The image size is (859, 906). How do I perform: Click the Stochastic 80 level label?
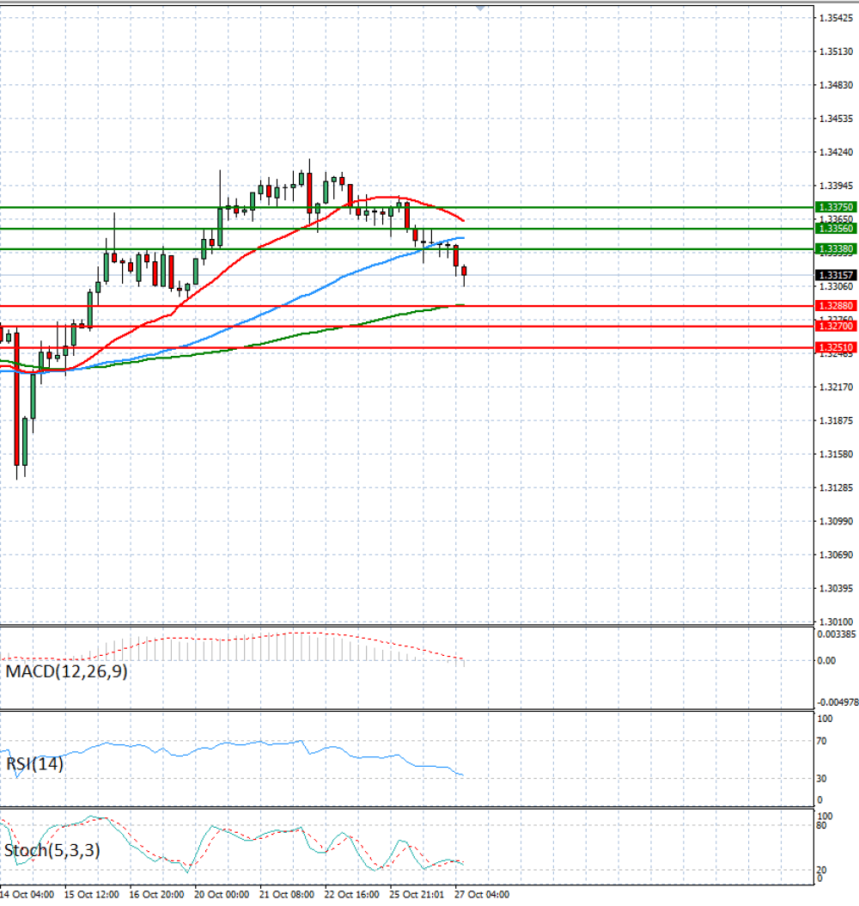pyautogui.click(x=821, y=826)
